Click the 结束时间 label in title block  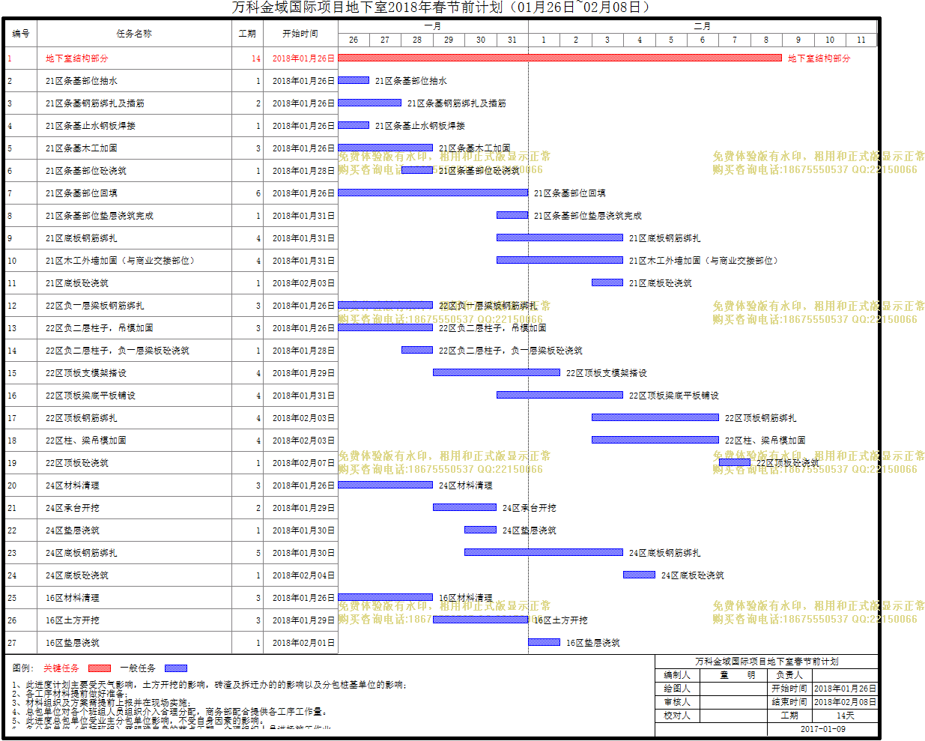pos(789,702)
